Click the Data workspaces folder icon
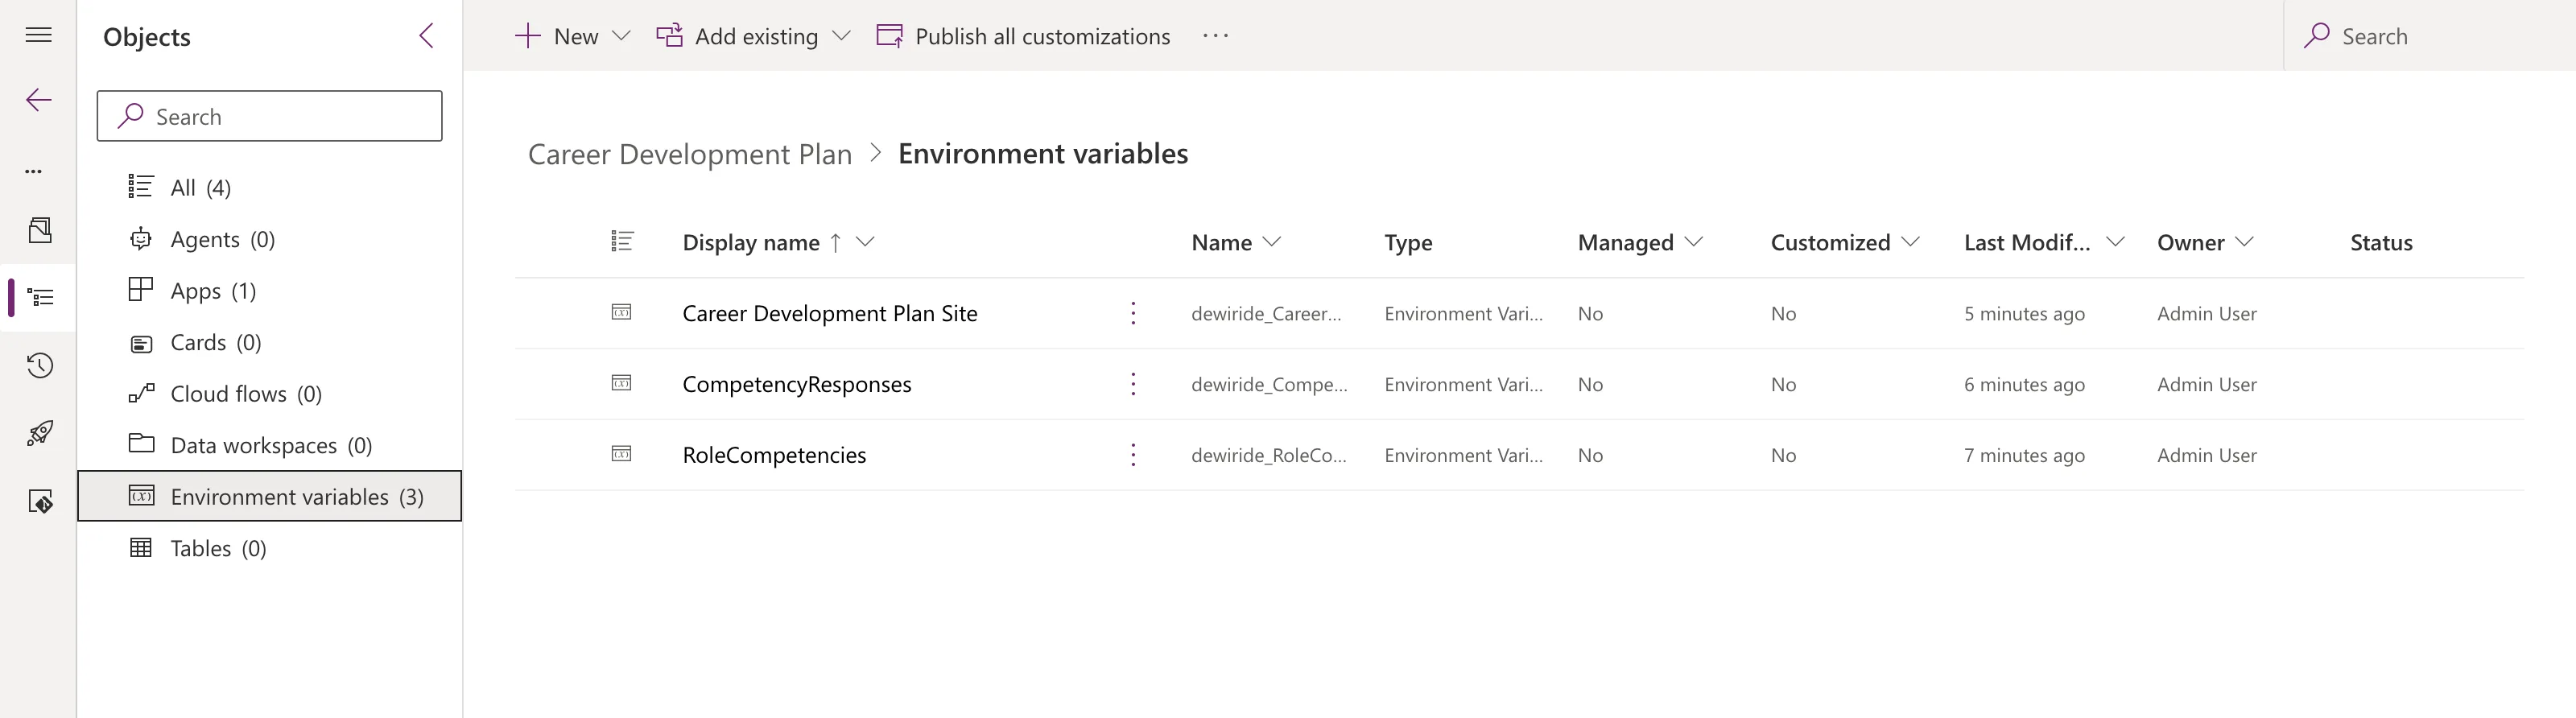 tap(141, 443)
